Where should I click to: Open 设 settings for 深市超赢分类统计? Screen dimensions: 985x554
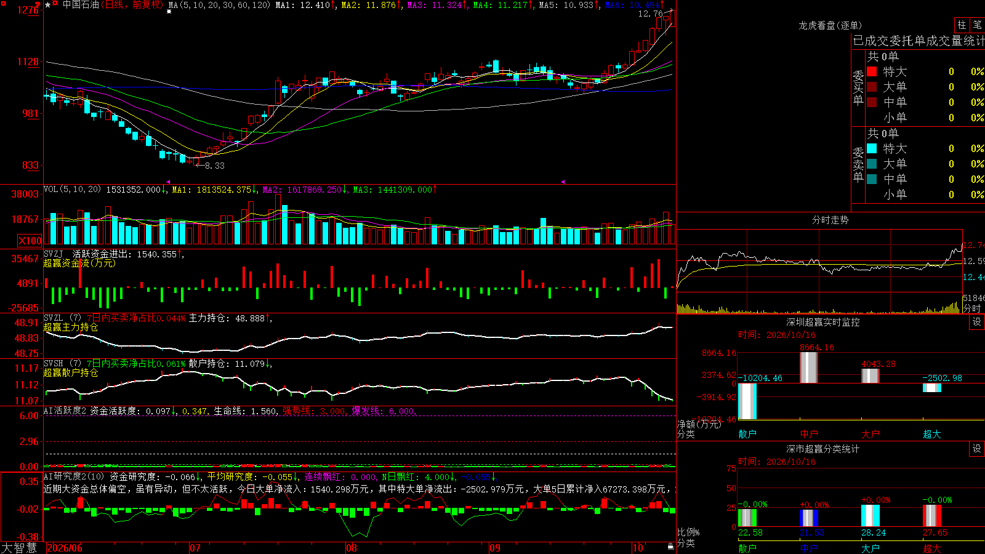click(977, 449)
